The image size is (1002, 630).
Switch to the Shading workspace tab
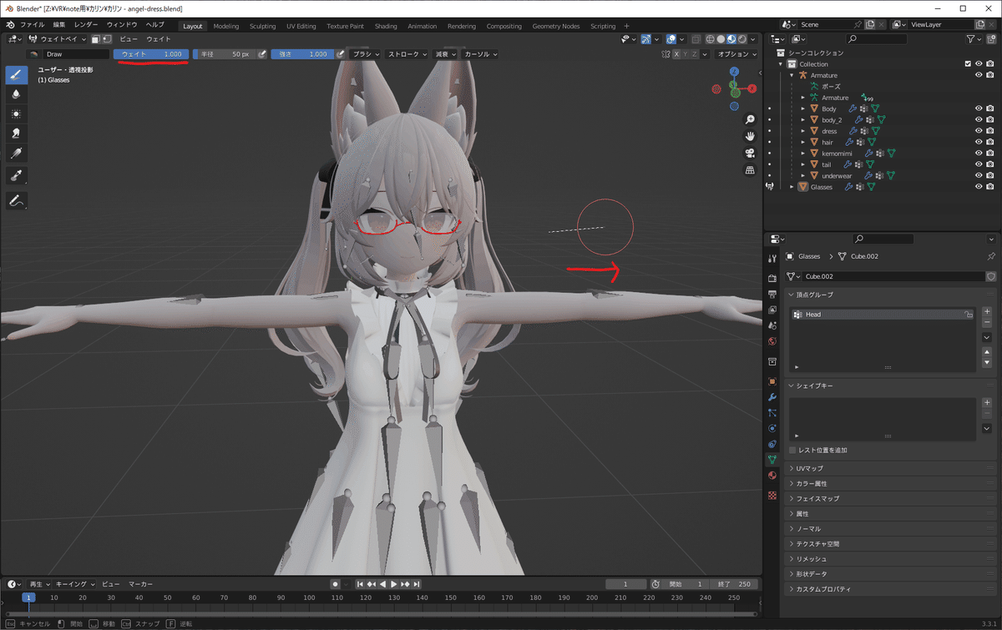click(x=386, y=26)
